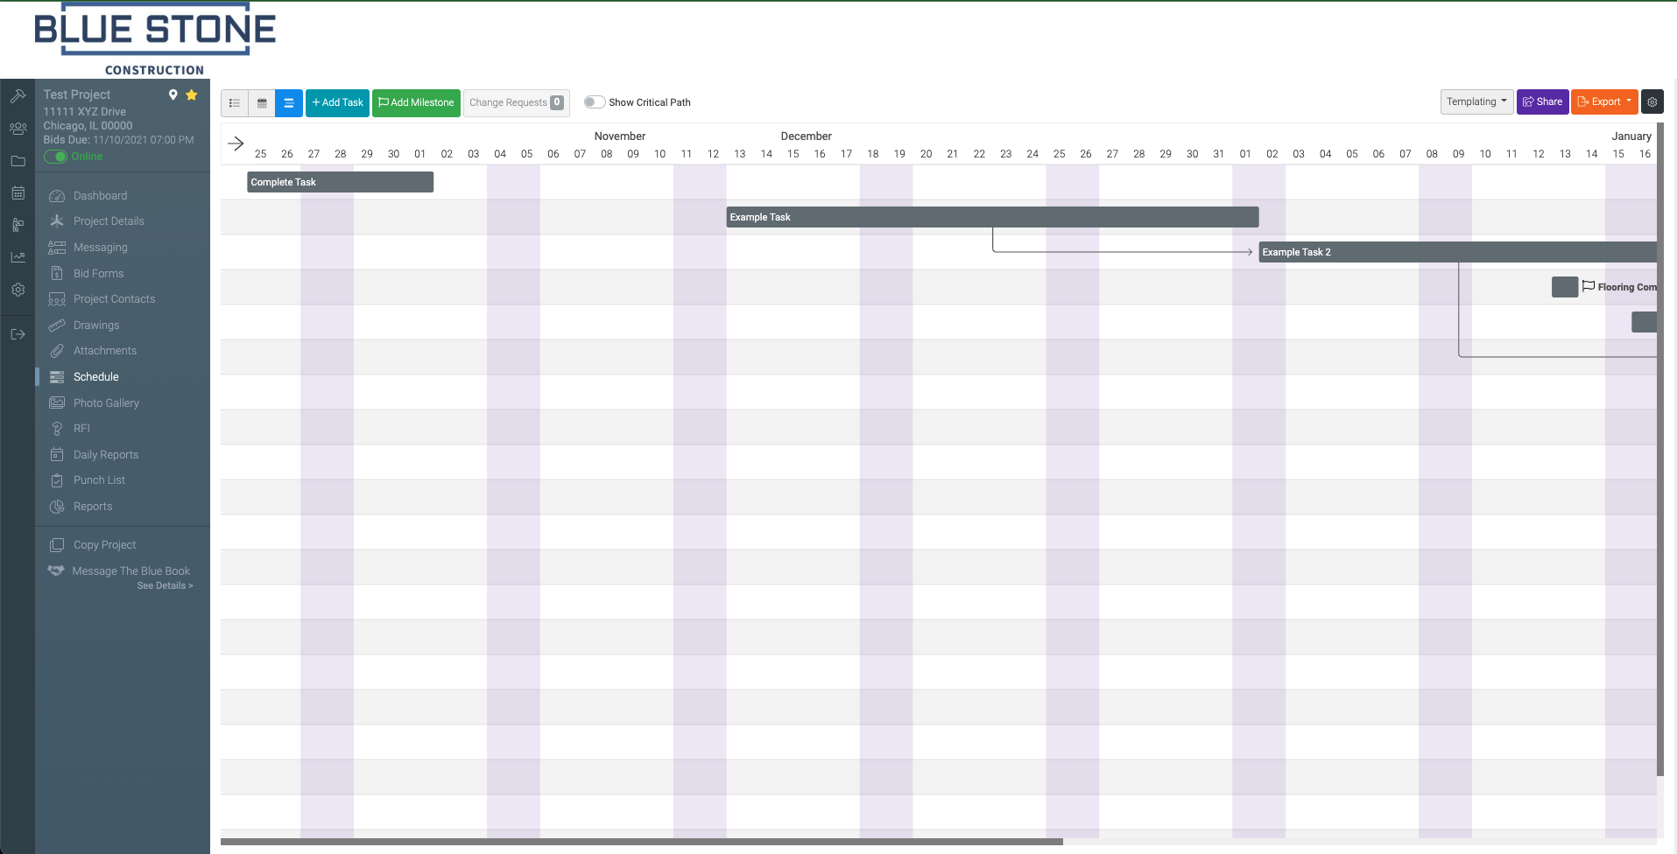This screenshot has width=1677, height=854.
Task: Open the schedule settings gear icon
Action: [x=1652, y=101]
